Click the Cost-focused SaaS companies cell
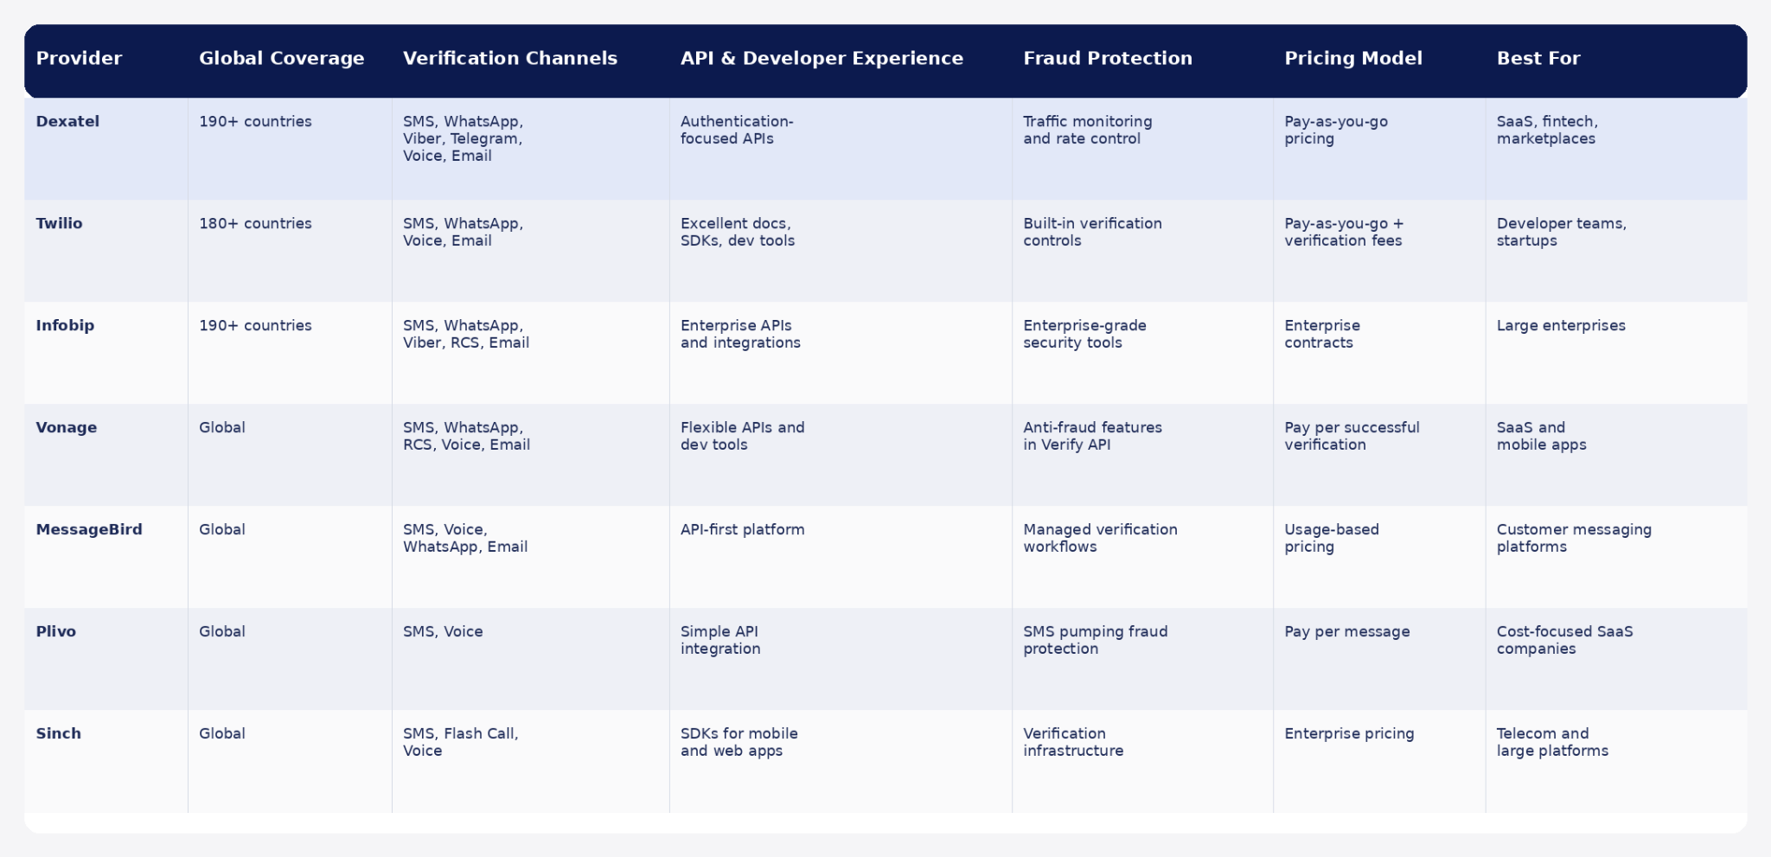This screenshot has width=1771, height=857. (1565, 640)
